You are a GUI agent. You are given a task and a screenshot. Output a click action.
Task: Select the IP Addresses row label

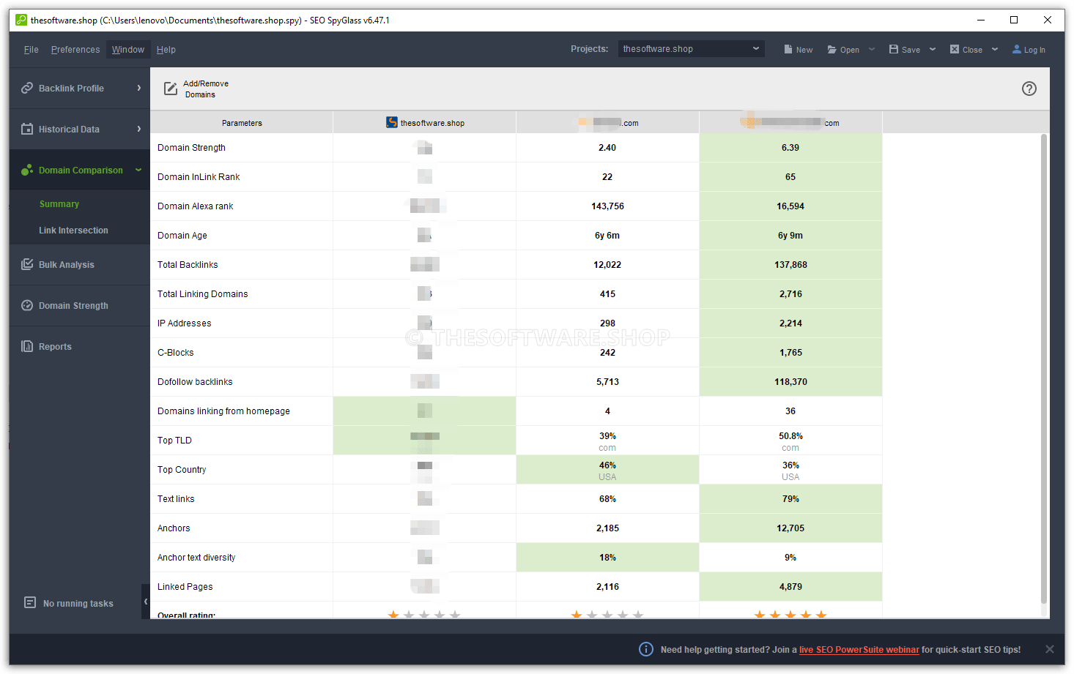point(185,323)
